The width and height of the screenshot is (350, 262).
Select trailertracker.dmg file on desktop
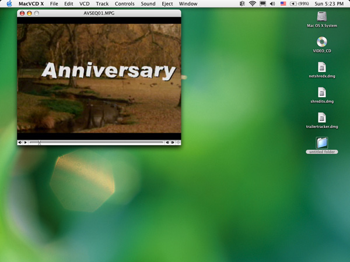pyautogui.click(x=321, y=118)
